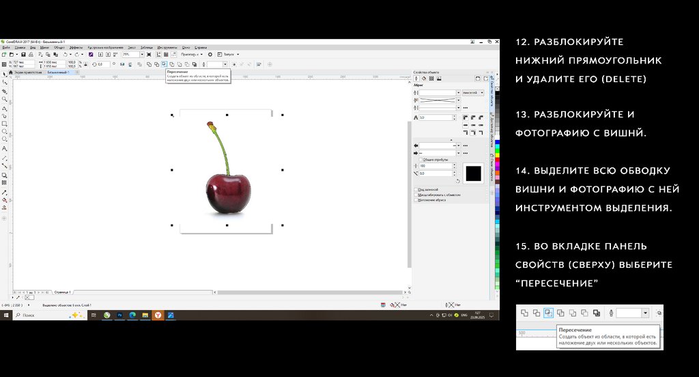
Task: Click the Print icon in the standard toolbar
Action: [31, 54]
